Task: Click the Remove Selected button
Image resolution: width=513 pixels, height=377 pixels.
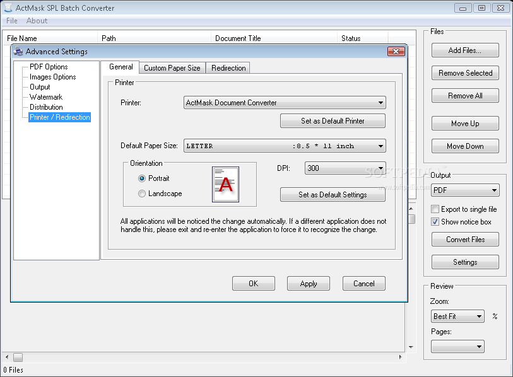Action: [x=465, y=73]
